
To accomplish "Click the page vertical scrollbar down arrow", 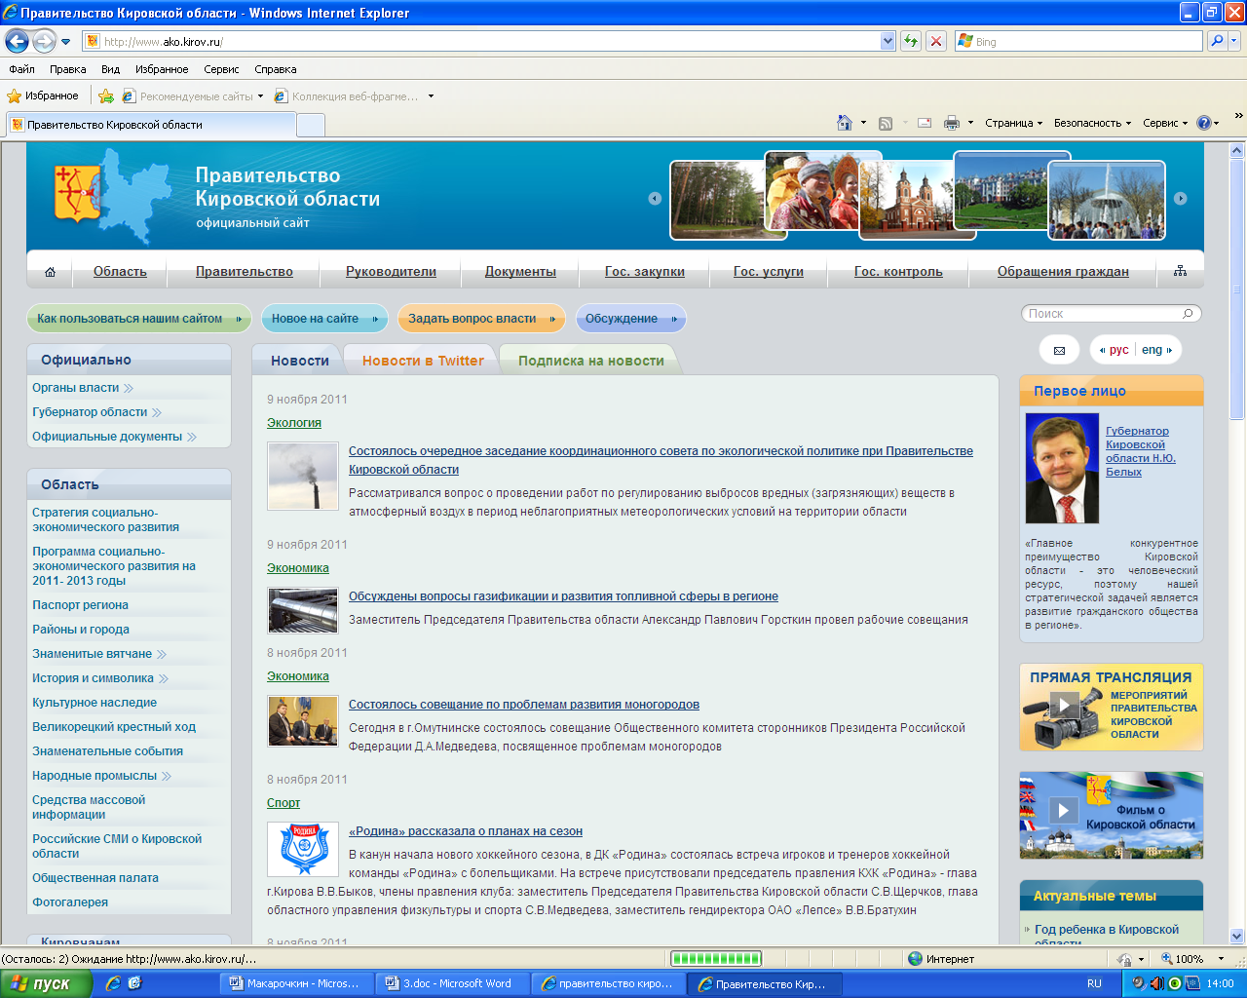I will click(1237, 936).
